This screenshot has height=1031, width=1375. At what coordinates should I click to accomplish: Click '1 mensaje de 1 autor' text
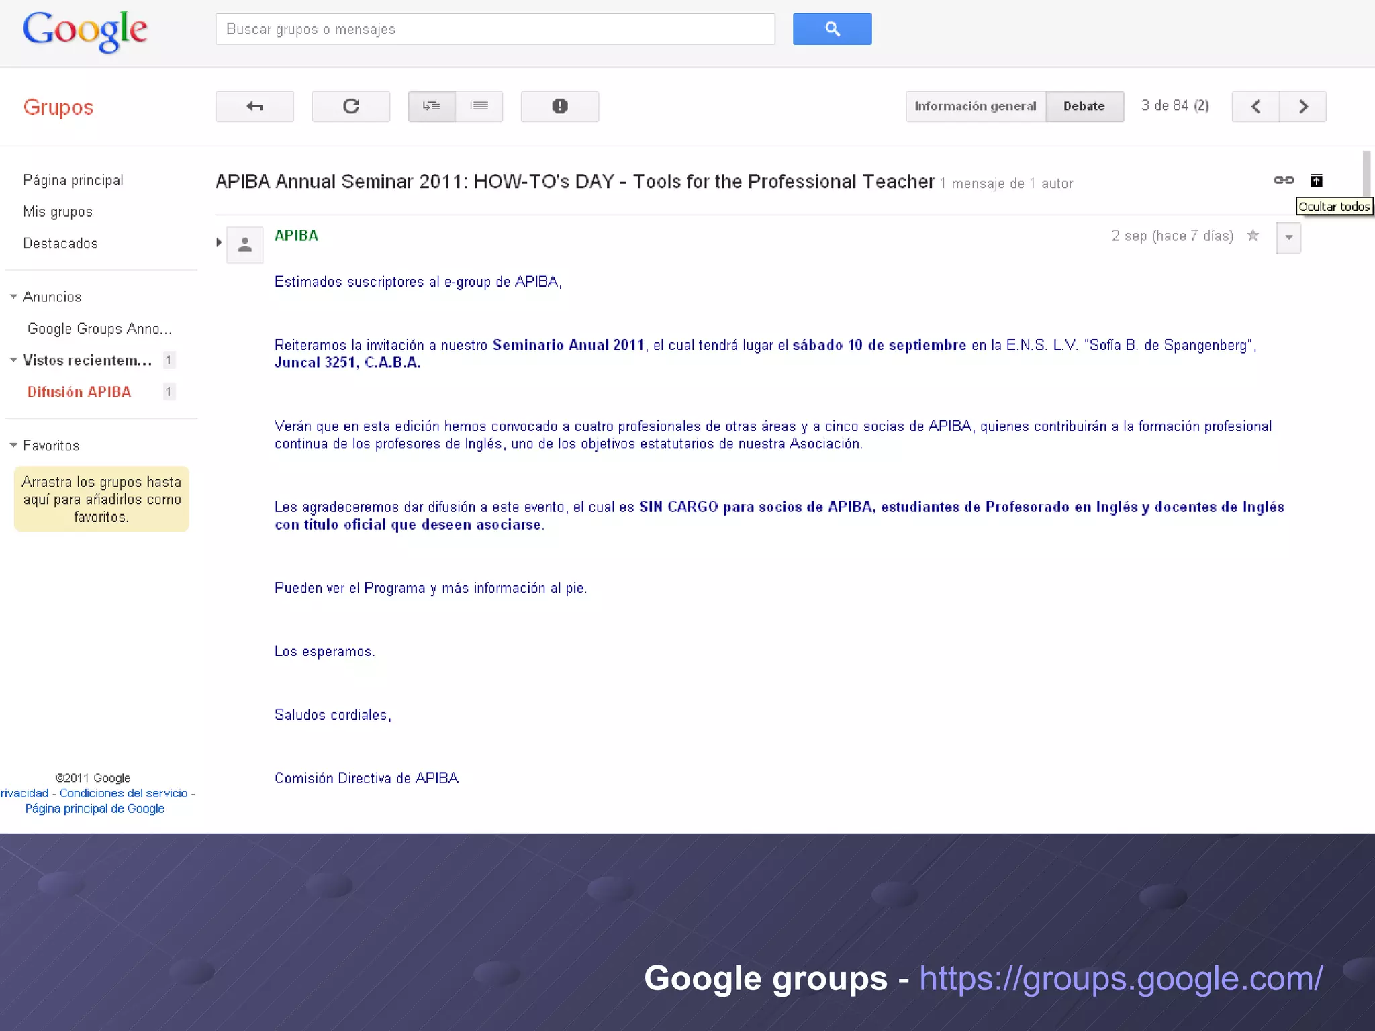tap(1006, 183)
